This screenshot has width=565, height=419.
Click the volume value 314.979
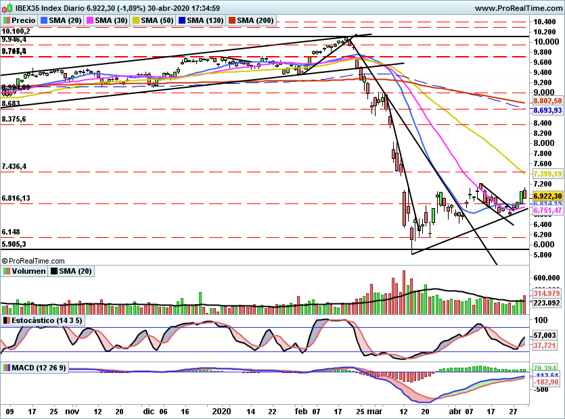(x=547, y=293)
